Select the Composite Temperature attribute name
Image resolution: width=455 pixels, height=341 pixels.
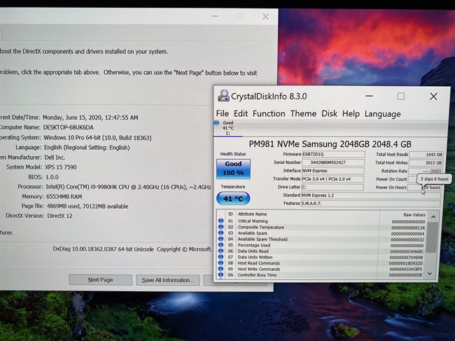coord(261,228)
